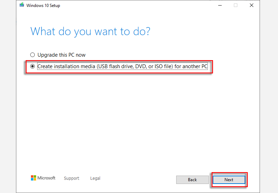Screen dimensions: 278x193
Task: Click the Windows 10 Setup title bar icon
Action: (22, 5)
